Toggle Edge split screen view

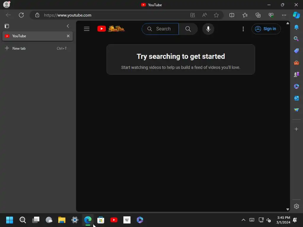(x=232, y=15)
